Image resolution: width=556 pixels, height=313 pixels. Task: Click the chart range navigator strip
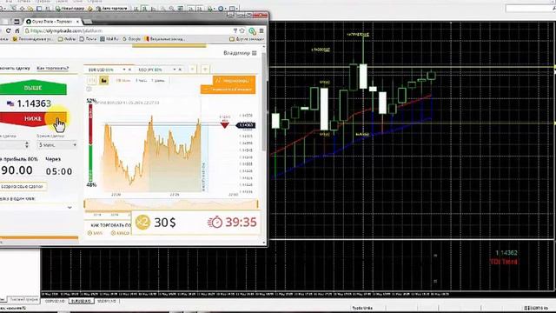tap(171, 204)
